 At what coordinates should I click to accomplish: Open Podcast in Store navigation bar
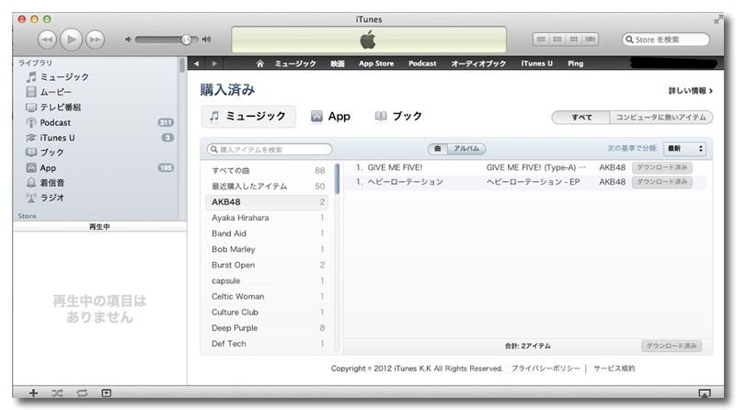tap(422, 63)
